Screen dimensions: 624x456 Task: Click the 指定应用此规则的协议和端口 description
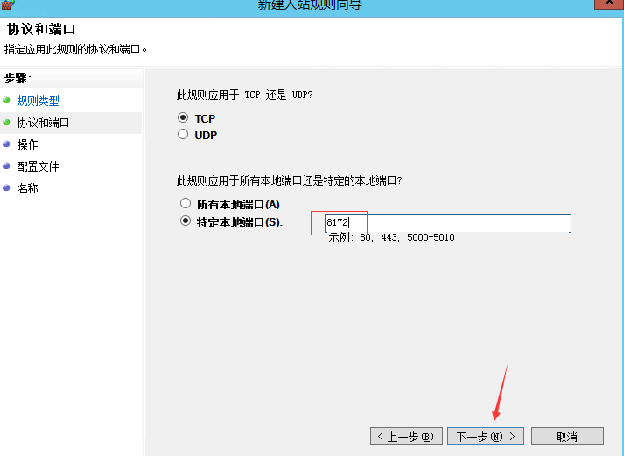[75, 49]
